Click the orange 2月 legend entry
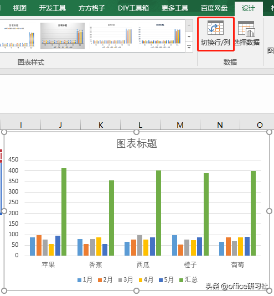 (x=105, y=280)
